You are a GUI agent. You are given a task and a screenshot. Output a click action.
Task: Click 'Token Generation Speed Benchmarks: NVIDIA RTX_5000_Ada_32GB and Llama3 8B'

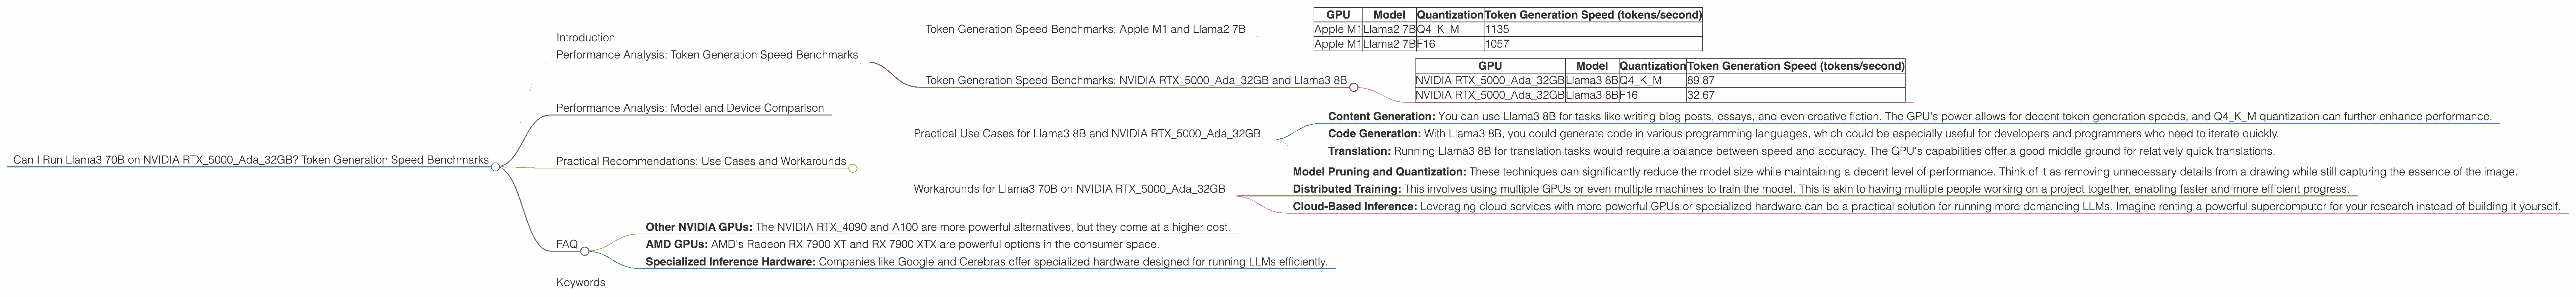[1136, 81]
